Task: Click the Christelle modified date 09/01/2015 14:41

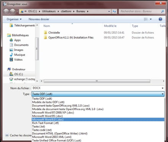Action: tap(114, 33)
